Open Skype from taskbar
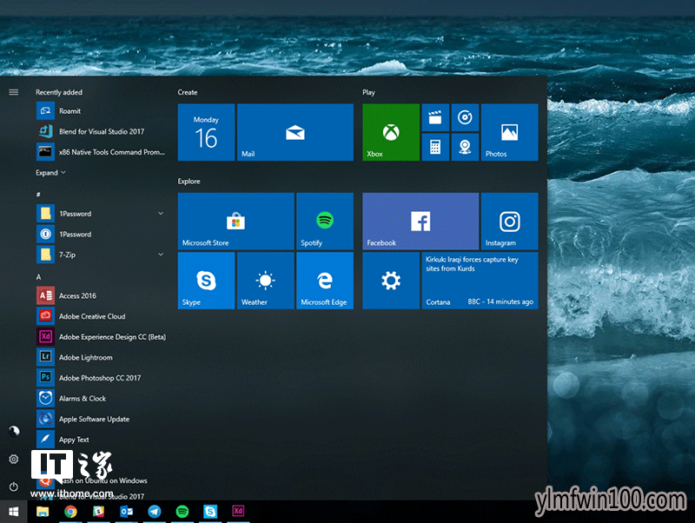 tap(210, 512)
